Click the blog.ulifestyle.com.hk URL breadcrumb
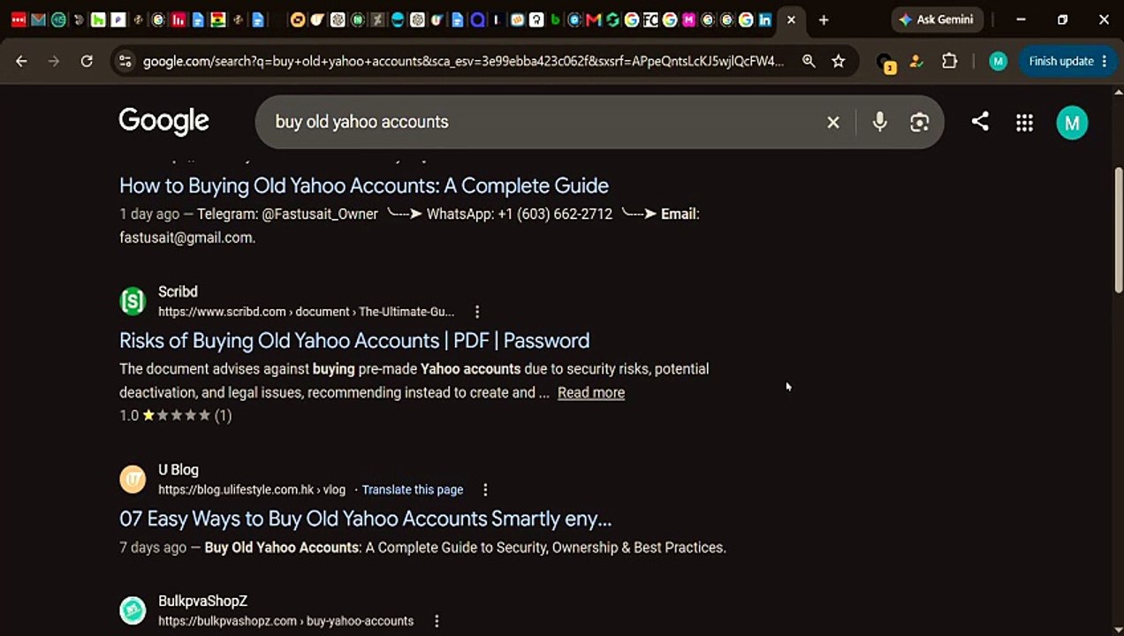Image resolution: width=1124 pixels, height=636 pixels. pyautogui.click(x=252, y=489)
